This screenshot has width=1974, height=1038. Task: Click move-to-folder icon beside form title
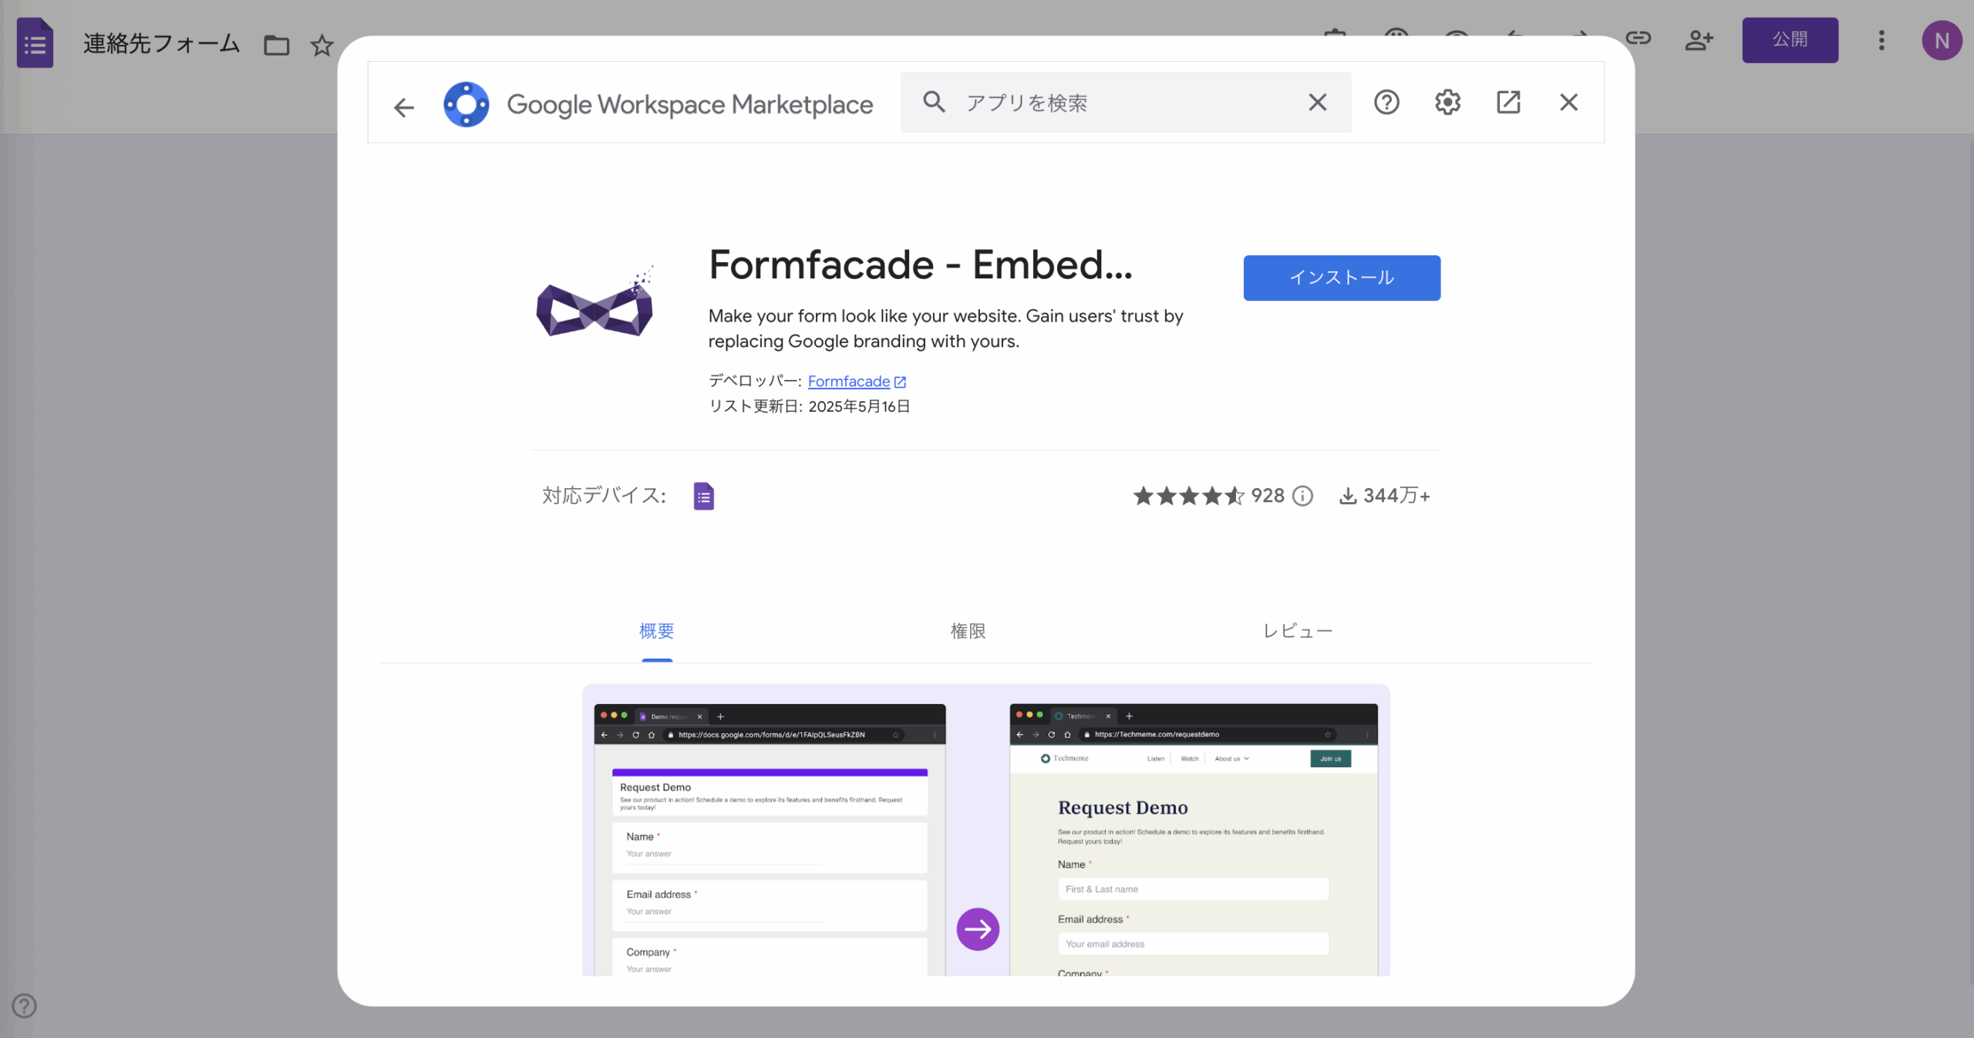pos(276,45)
